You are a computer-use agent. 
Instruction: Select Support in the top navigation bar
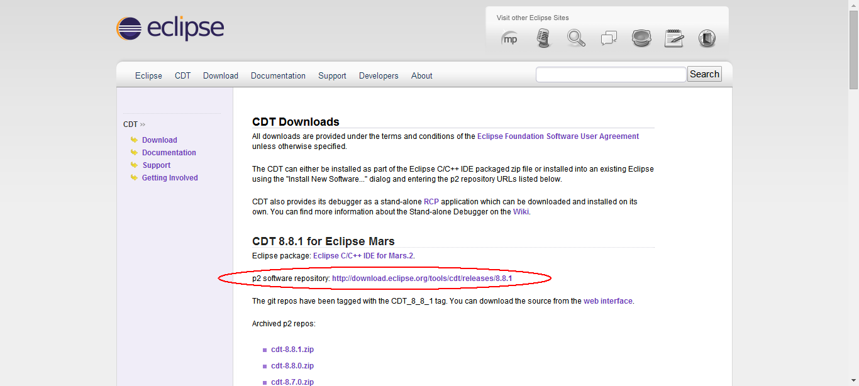332,75
